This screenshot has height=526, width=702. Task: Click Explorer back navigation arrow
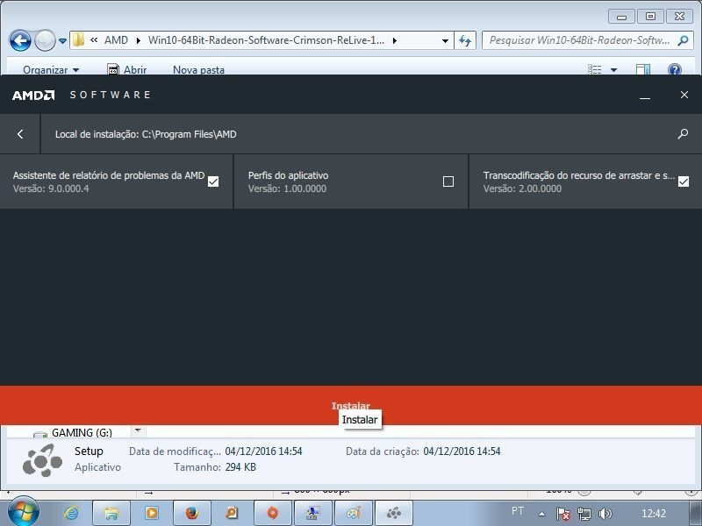point(20,40)
